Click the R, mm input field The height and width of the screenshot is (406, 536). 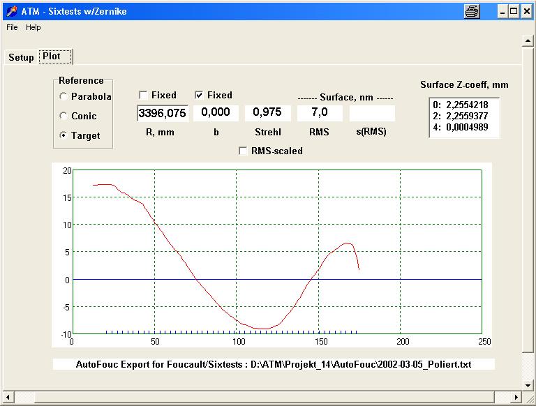[162, 113]
